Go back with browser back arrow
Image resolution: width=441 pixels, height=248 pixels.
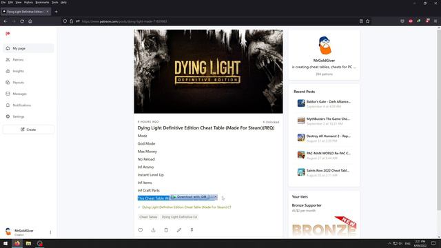point(6,21)
